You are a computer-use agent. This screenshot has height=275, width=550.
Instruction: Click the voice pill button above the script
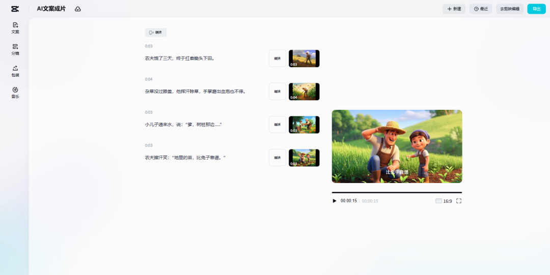point(156,32)
